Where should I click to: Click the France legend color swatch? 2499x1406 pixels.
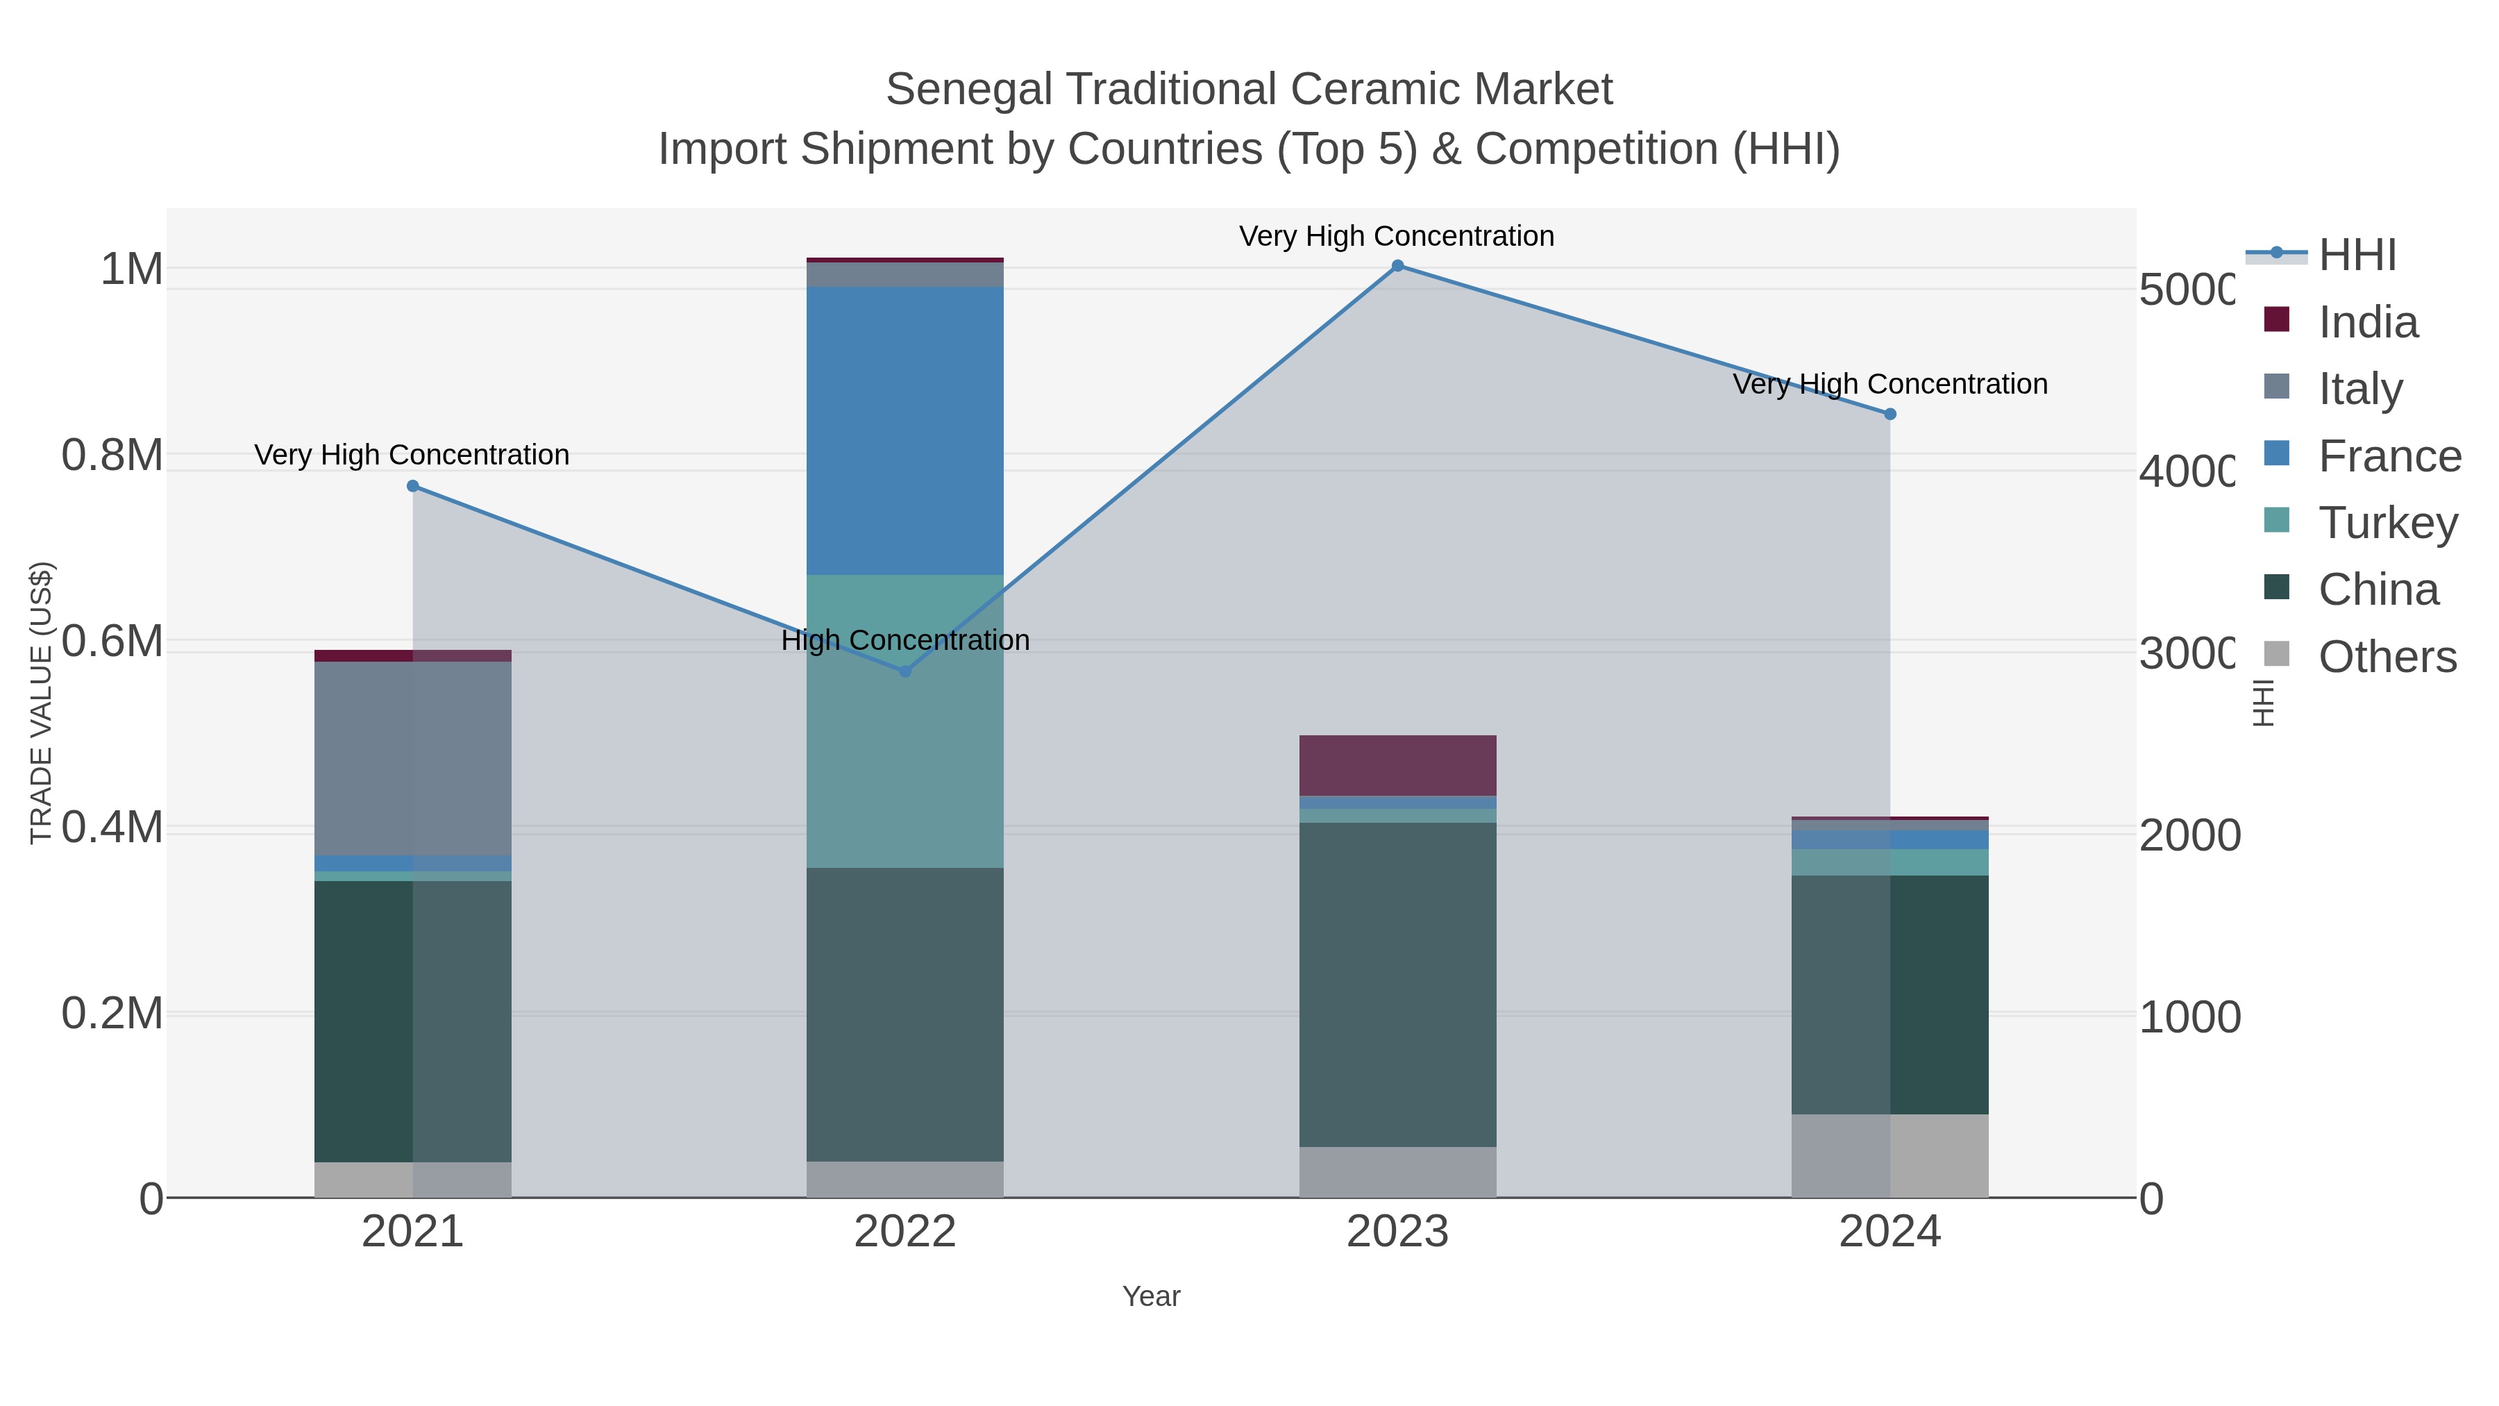pos(2276,453)
